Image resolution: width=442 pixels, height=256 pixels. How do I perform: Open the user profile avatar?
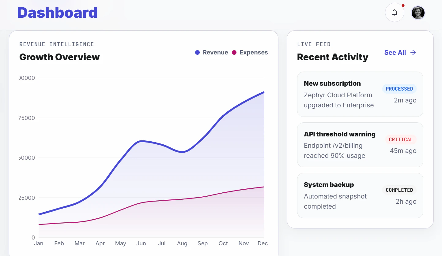(418, 13)
